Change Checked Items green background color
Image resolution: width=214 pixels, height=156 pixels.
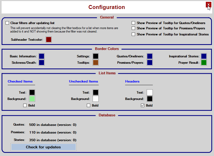coord(32,99)
